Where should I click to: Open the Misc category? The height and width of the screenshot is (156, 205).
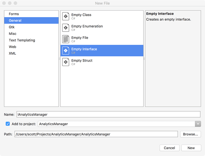(x=13, y=34)
